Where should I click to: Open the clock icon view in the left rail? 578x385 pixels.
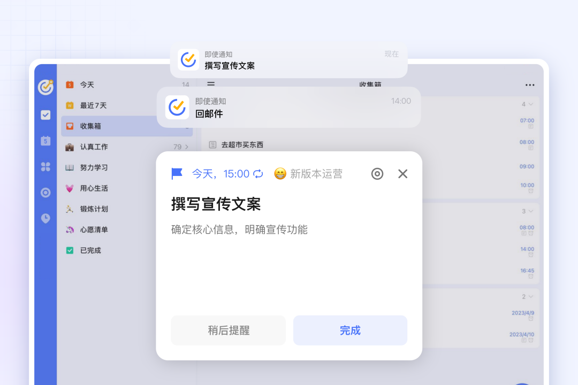coord(45,218)
